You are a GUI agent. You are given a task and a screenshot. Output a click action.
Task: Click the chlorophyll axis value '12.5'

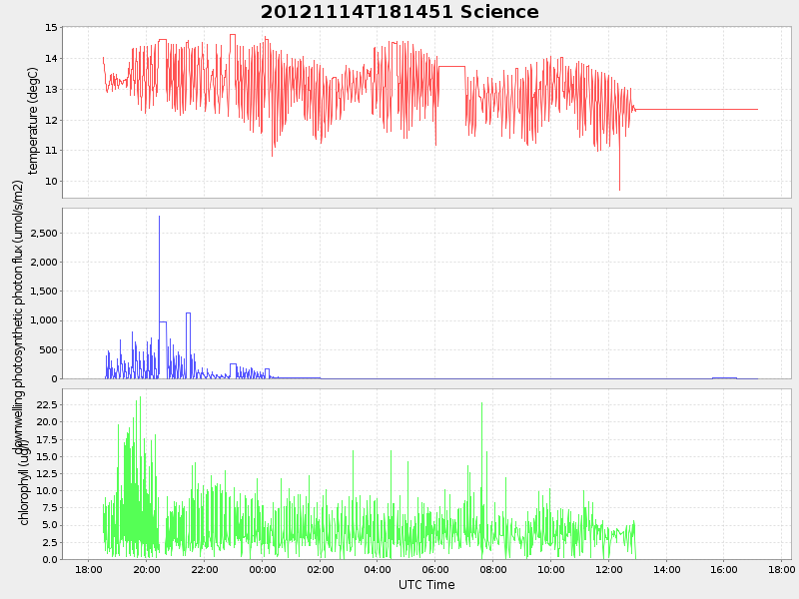(47, 473)
